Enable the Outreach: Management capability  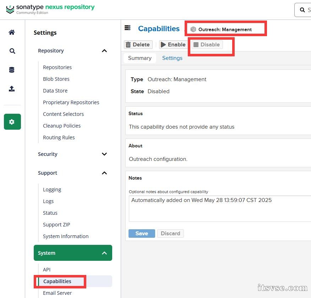pyautogui.click(x=173, y=45)
